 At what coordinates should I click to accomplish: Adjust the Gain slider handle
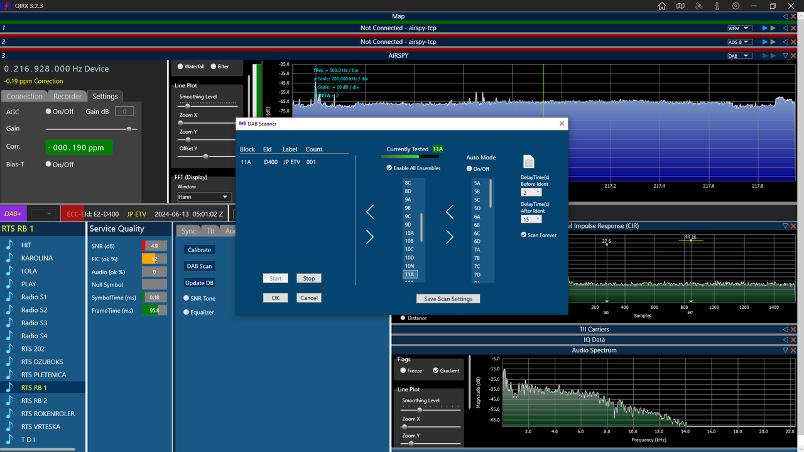(129, 129)
